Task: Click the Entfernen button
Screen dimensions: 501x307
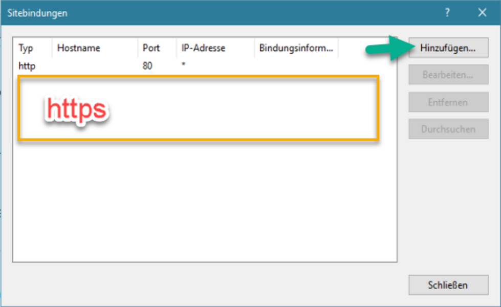Action: pos(448,102)
